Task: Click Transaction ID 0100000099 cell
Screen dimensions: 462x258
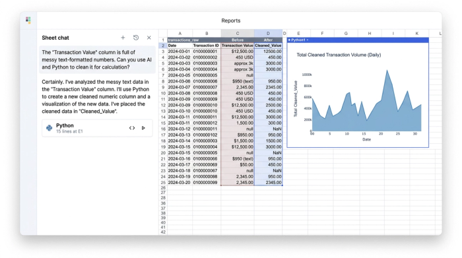Action: point(207,183)
